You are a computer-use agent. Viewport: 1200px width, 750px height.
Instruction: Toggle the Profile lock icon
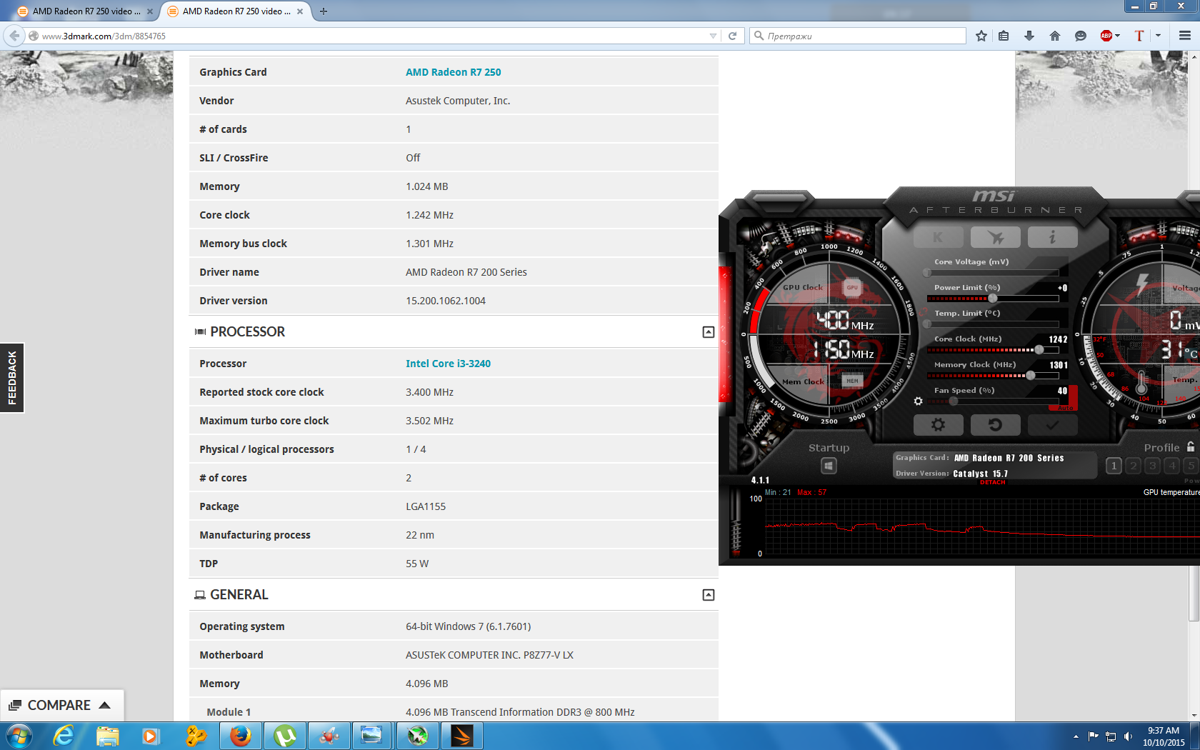point(1191,447)
